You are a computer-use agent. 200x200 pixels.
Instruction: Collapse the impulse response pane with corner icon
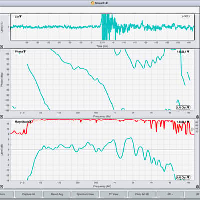click(x=1, y=47)
